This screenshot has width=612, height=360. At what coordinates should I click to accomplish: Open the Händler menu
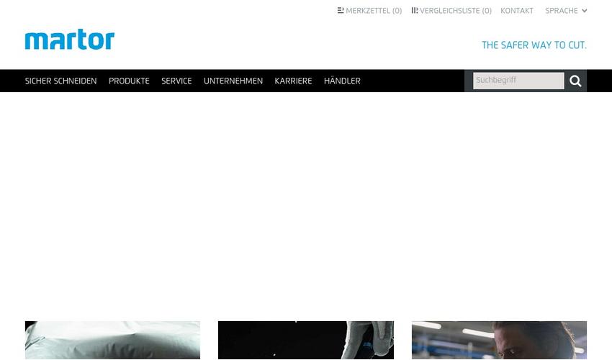[342, 81]
